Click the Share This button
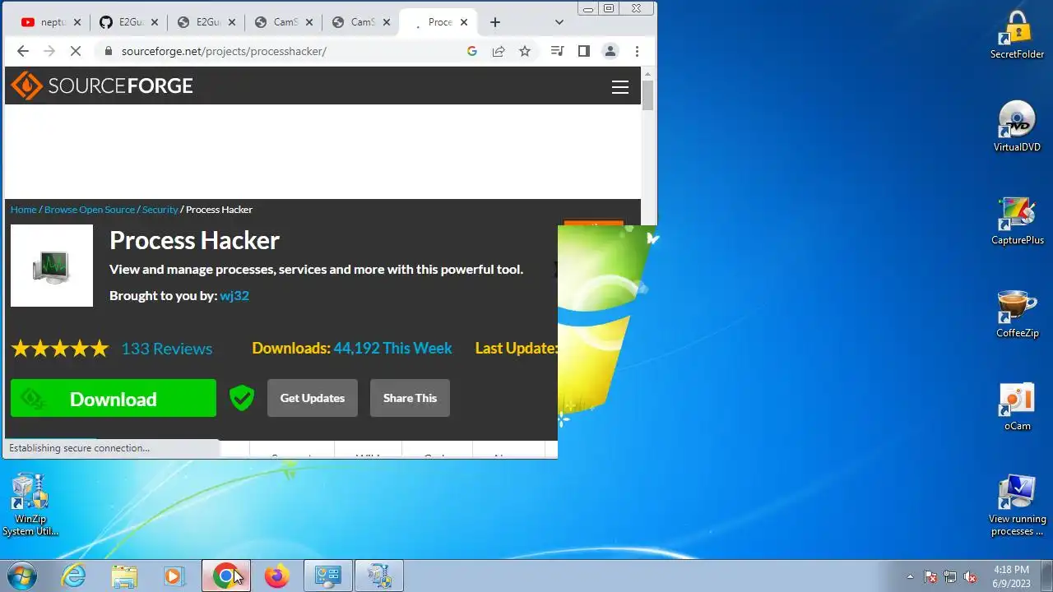Screen dimensions: 1053x592 click(410, 398)
